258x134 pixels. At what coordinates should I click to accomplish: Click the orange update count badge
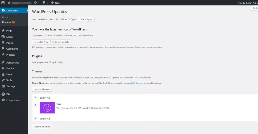point(13,22)
